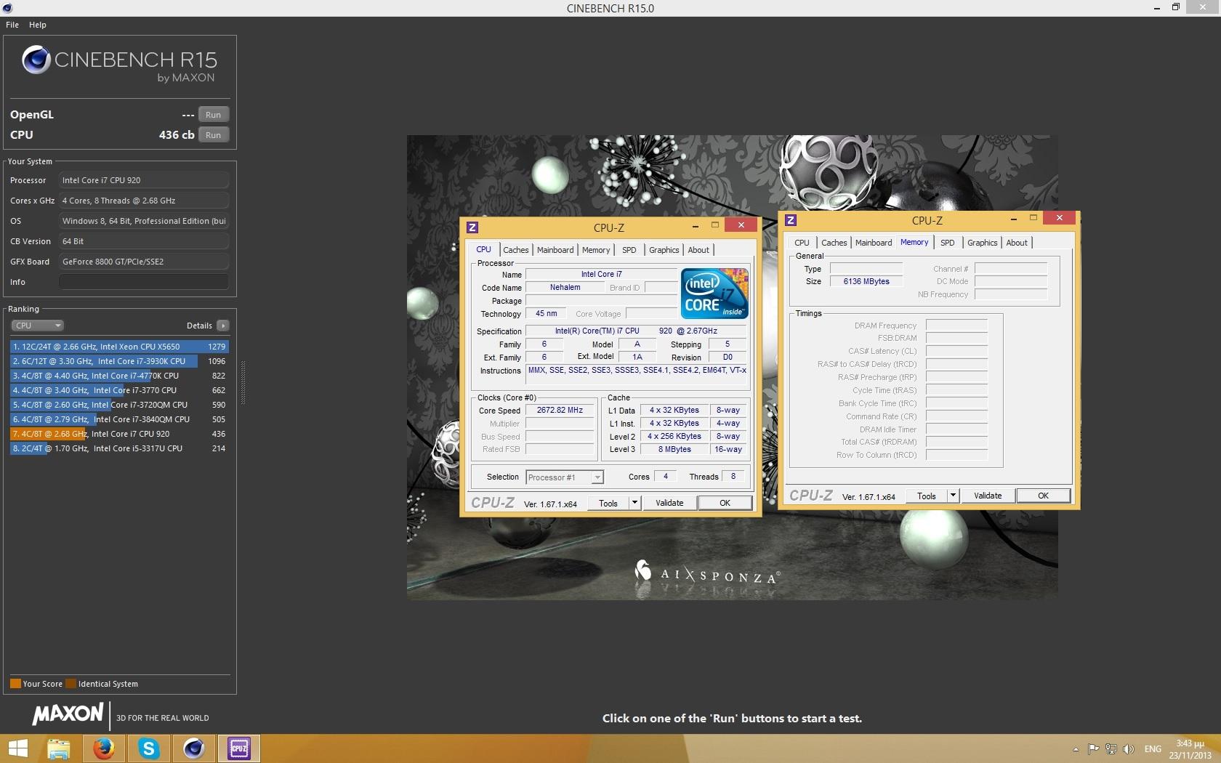Expand the CPU ranking dropdown
The width and height of the screenshot is (1221, 763).
(x=37, y=326)
